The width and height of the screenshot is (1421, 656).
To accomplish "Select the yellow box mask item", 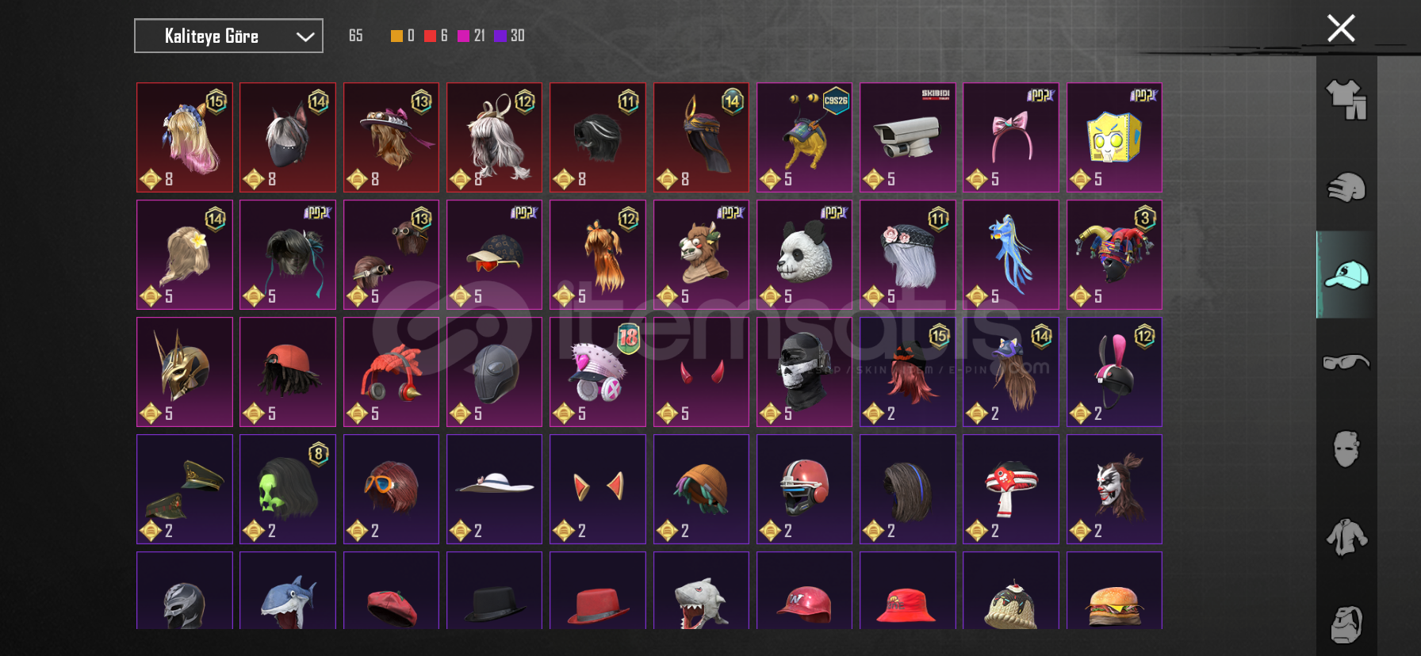I will pos(1114,137).
